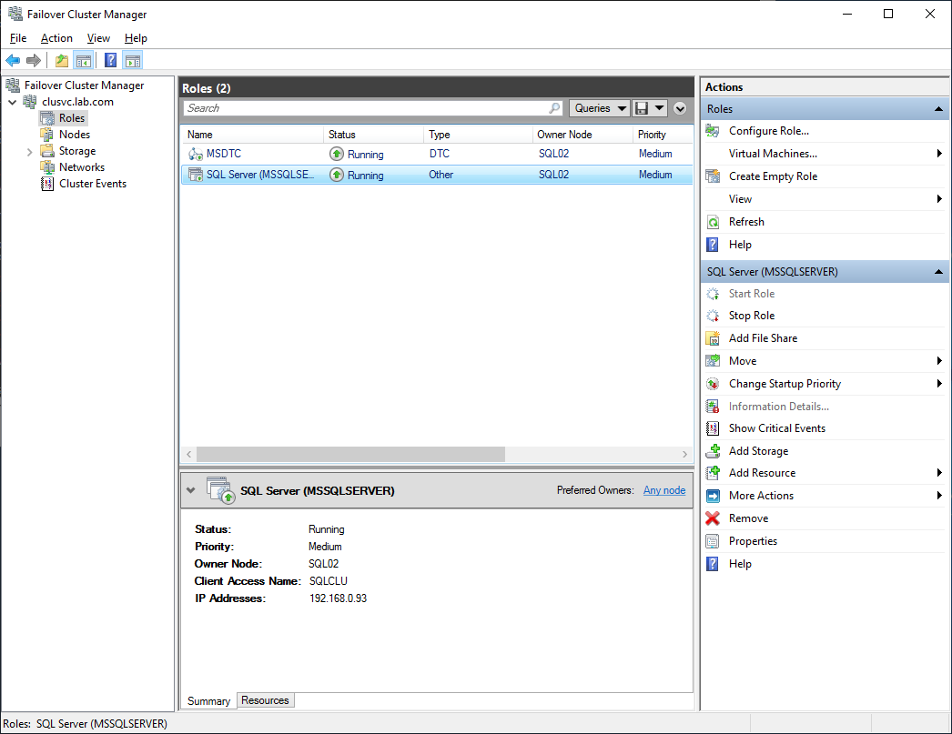Open the File menu
952x734 pixels.
click(18, 38)
